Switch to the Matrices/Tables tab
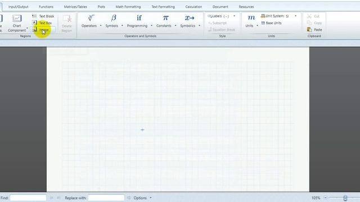Viewport: 360px width, 202px height. tap(75, 7)
